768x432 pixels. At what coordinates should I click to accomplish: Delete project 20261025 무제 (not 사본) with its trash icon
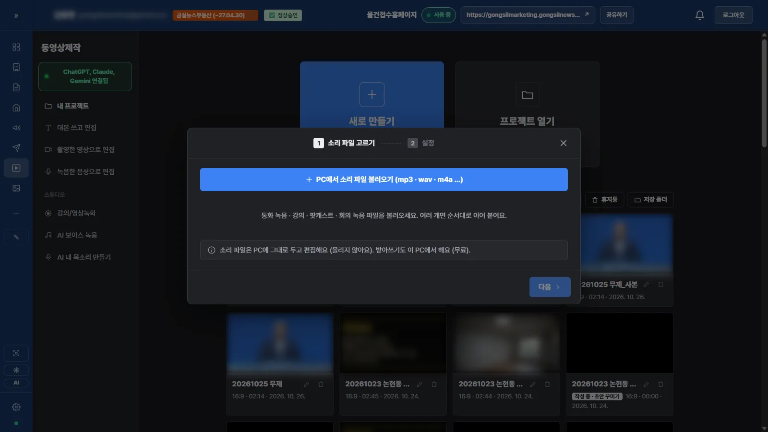(x=321, y=384)
